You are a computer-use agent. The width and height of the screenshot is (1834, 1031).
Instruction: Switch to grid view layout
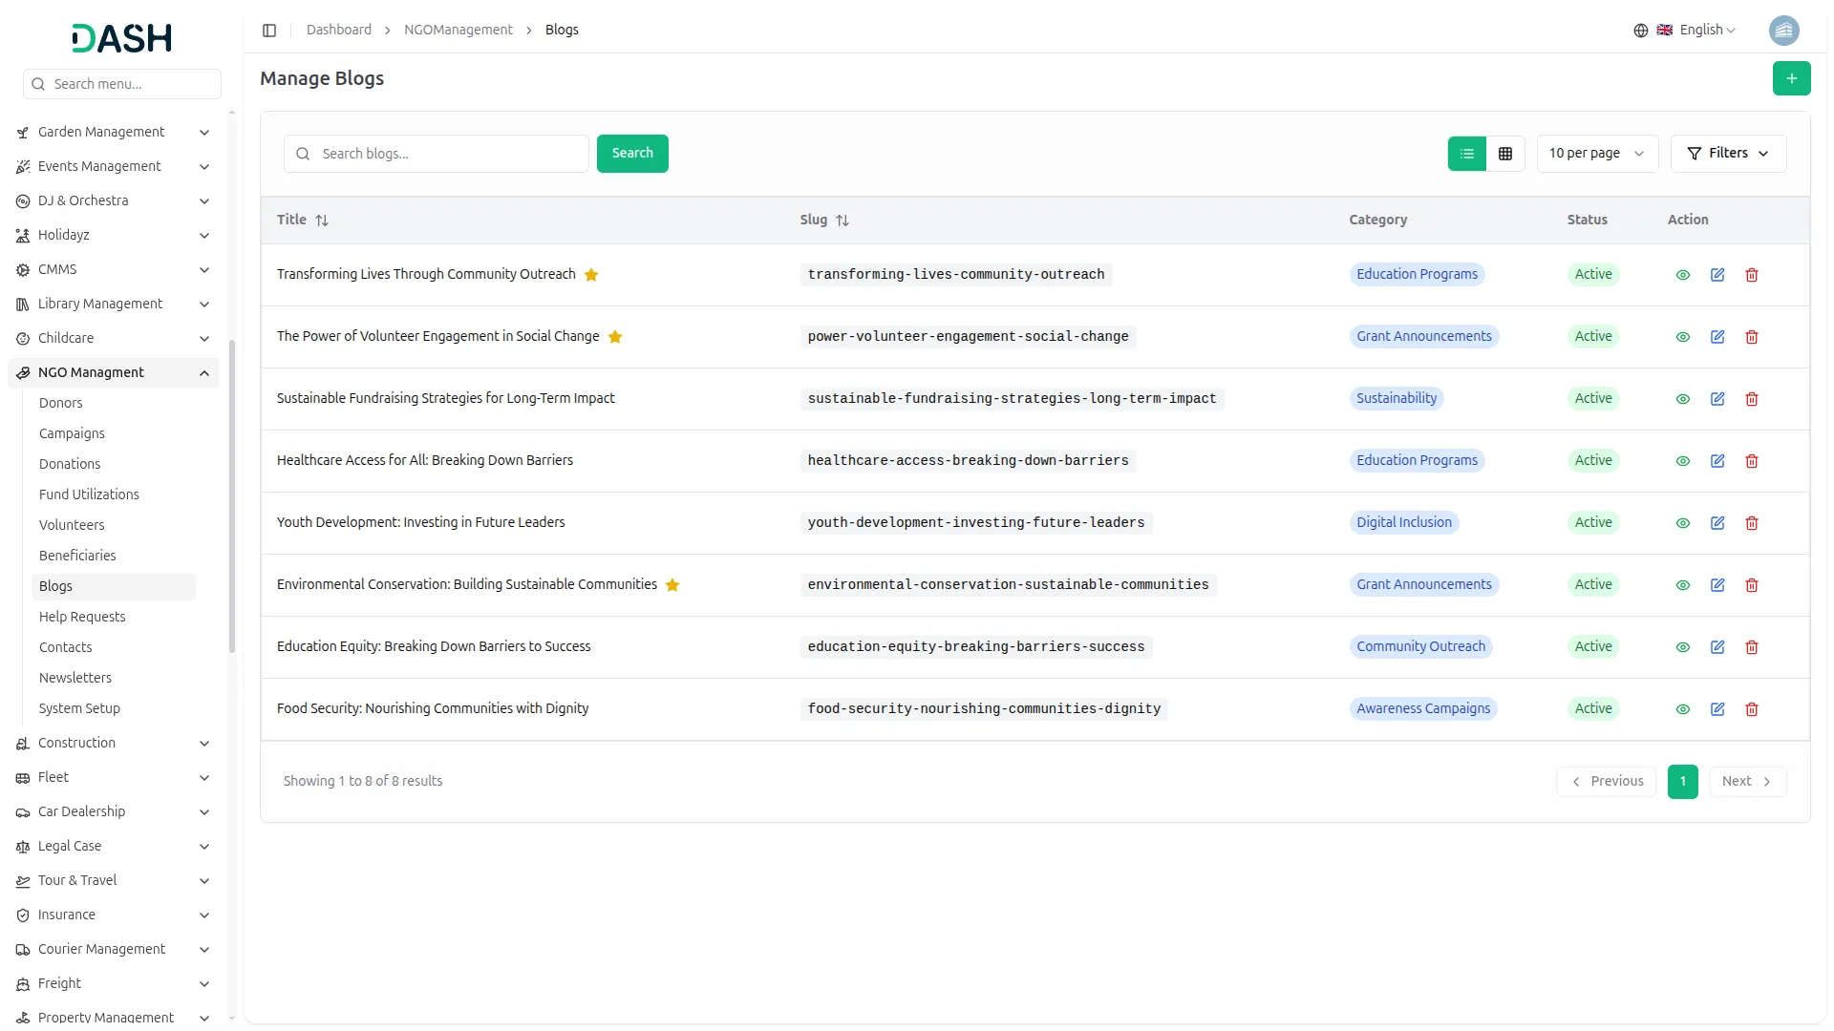[x=1504, y=154]
